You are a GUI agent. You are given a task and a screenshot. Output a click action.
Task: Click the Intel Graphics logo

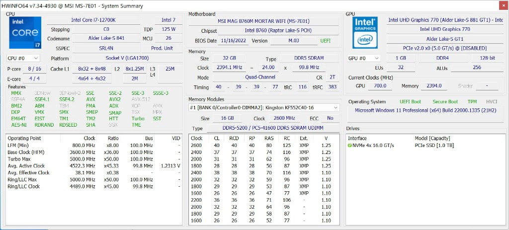(x=365, y=33)
